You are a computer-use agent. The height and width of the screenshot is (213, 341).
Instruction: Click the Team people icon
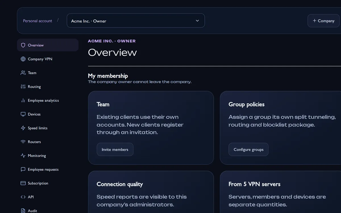pyautogui.click(x=23, y=73)
